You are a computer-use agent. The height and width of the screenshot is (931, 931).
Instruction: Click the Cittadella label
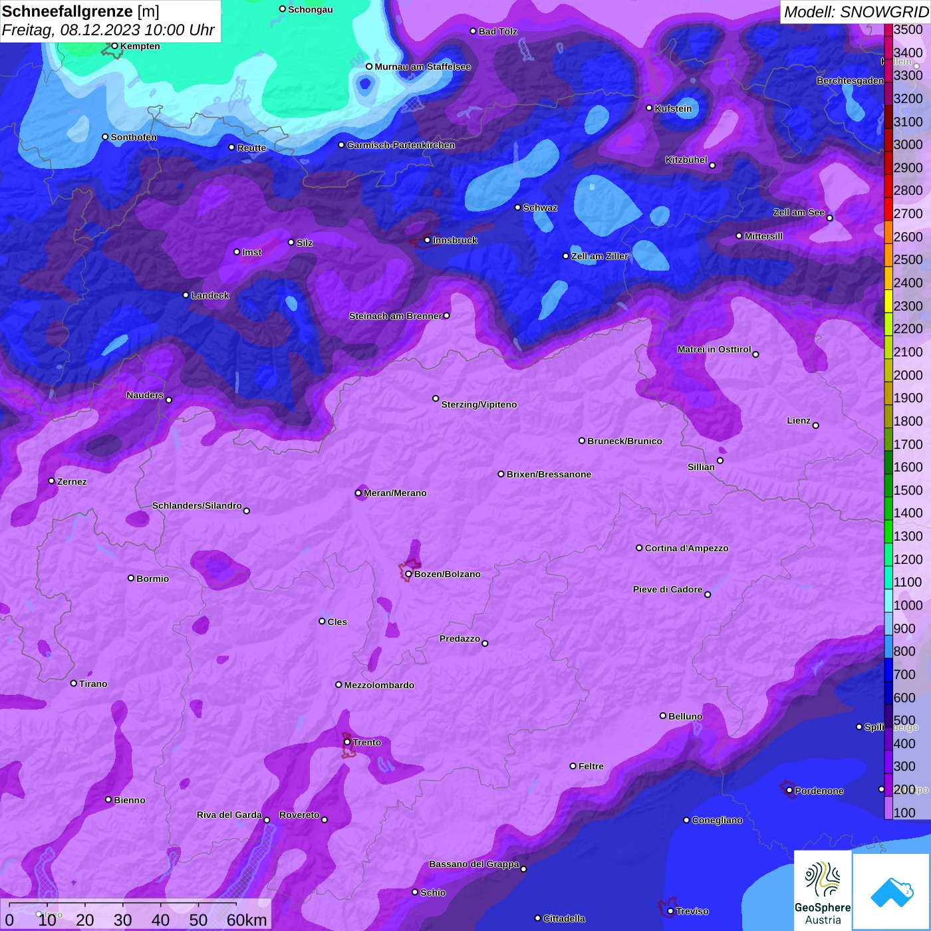coord(564,918)
